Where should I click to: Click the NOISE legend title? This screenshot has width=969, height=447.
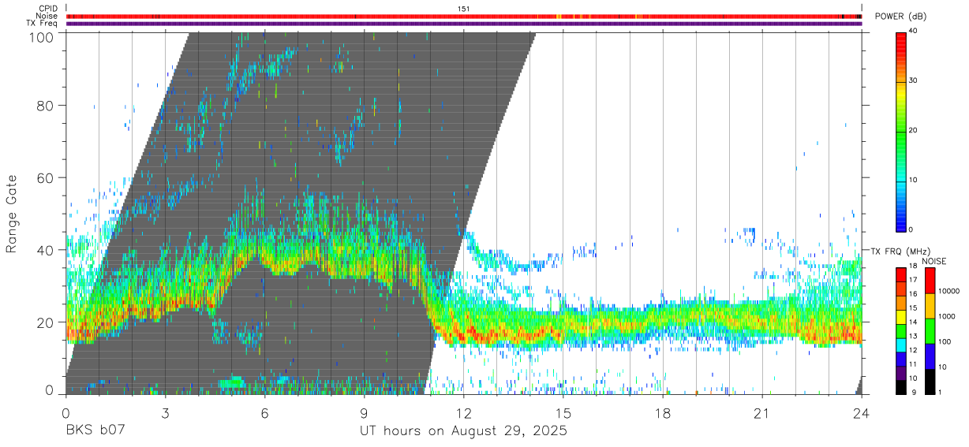click(x=934, y=261)
